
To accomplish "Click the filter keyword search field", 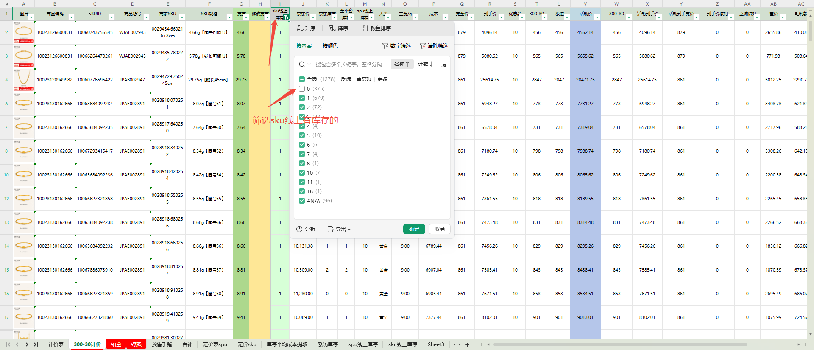I will 350,64.
